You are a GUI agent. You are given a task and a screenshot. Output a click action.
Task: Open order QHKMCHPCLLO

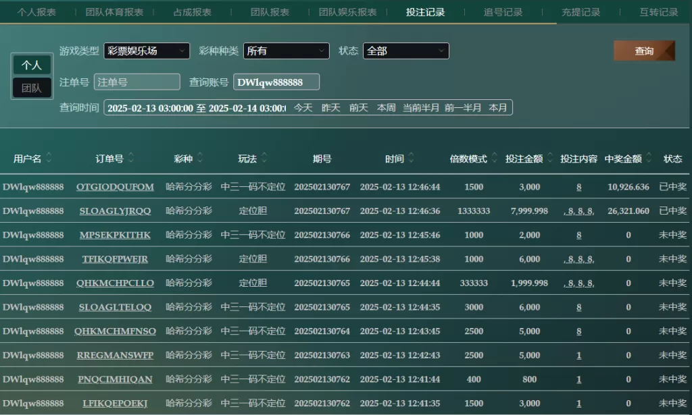[115, 283]
